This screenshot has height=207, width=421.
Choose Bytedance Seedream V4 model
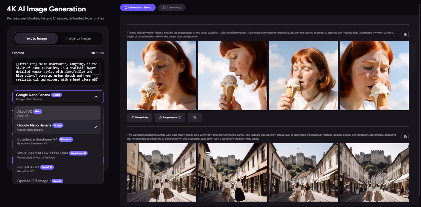coord(57,141)
